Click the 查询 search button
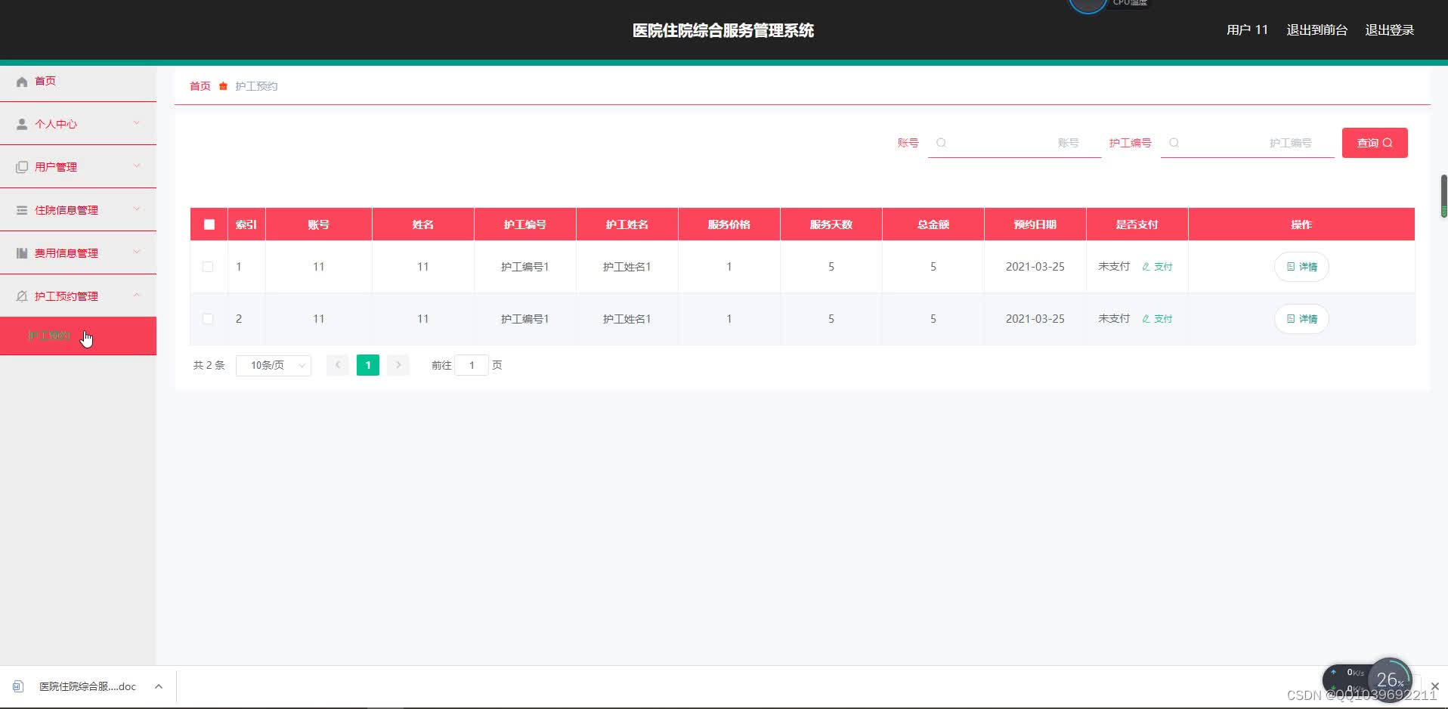The image size is (1448, 709). (x=1375, y=143)
